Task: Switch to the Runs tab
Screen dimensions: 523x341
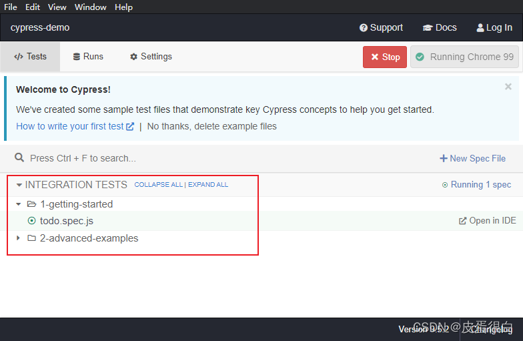Action: 88,56
